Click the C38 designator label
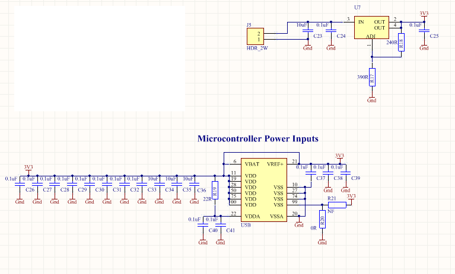This screenshot has height=274, width=455. click(x=338, y=178)
